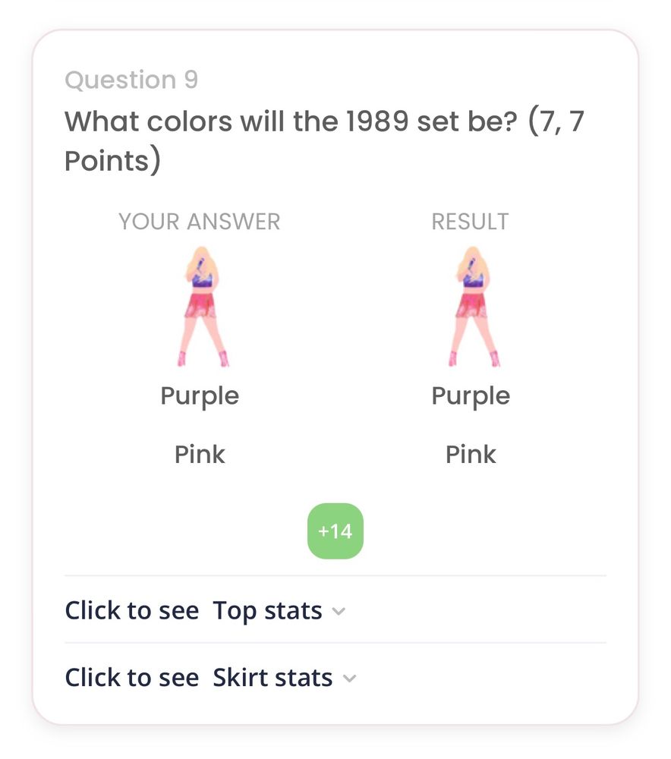Viewport: 671px width, 759px height.
Task: Click the purple top on the result figure
Action: click(x=474, y=280)
